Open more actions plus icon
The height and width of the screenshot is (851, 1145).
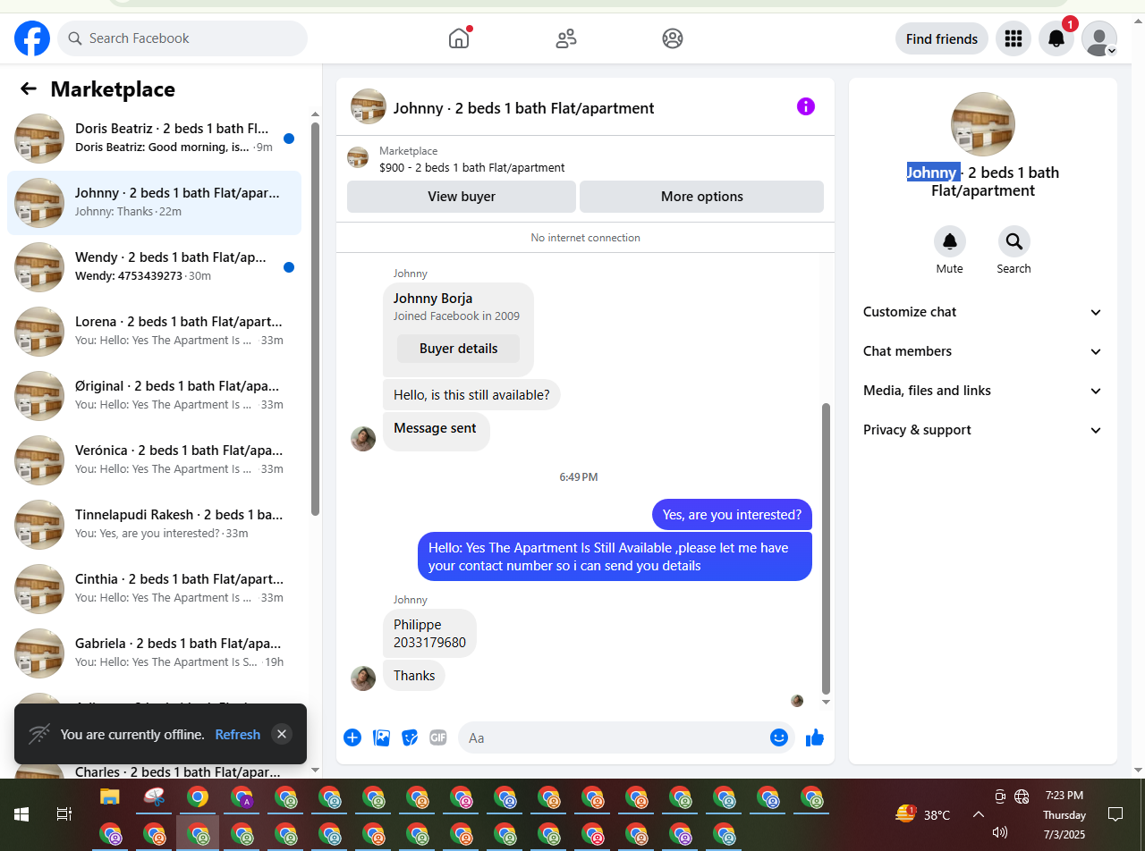pyautogui.click(x=352, y=737)
